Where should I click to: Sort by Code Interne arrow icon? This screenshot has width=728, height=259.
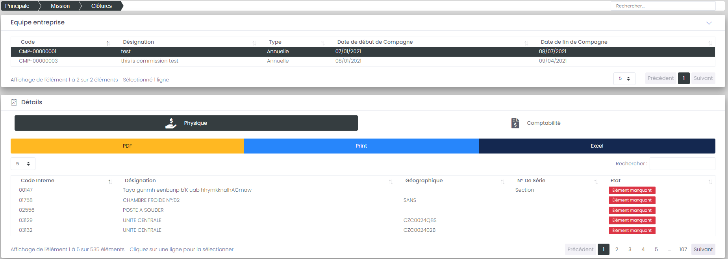[110, 181]
